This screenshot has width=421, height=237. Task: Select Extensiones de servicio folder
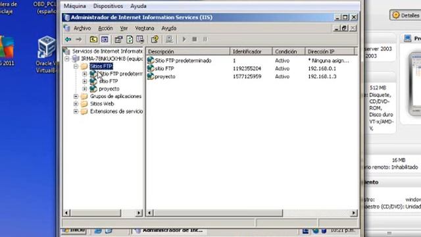[x=116, y=111]
